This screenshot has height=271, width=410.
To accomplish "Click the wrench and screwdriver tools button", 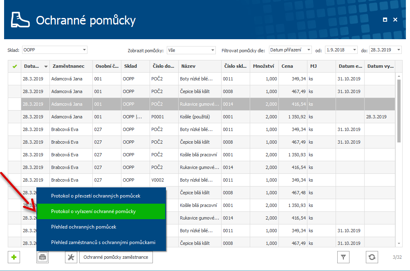I will tap(71, 257).
